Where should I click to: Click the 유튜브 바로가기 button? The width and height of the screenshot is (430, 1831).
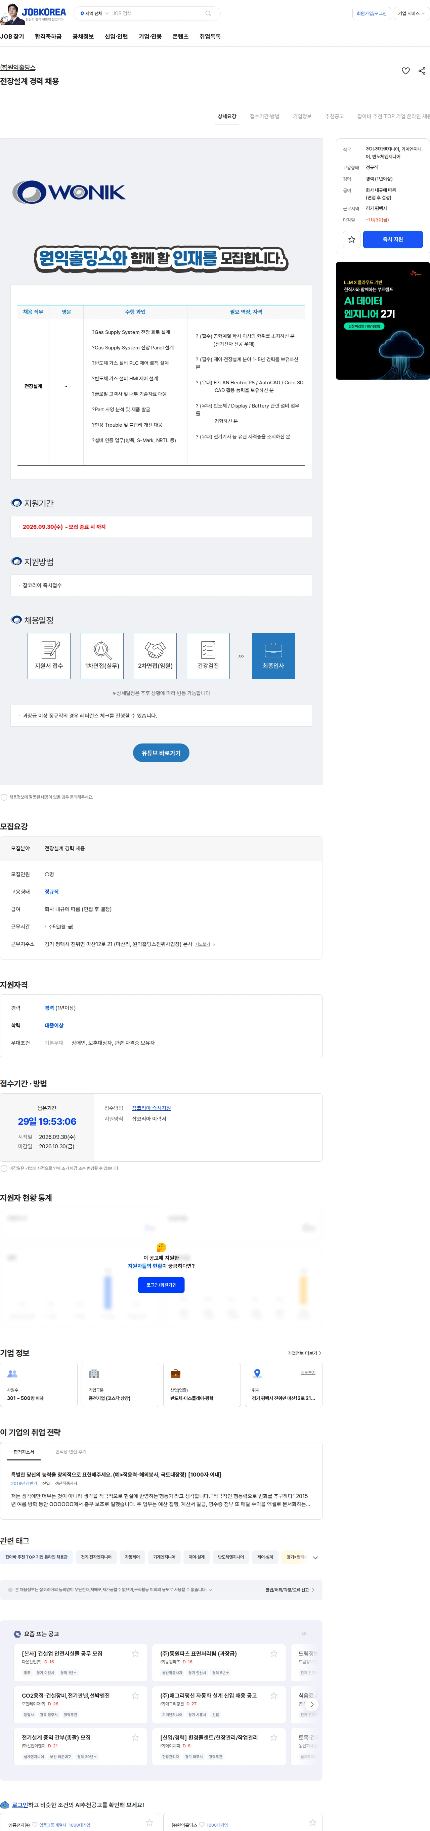tap(161, 753)
